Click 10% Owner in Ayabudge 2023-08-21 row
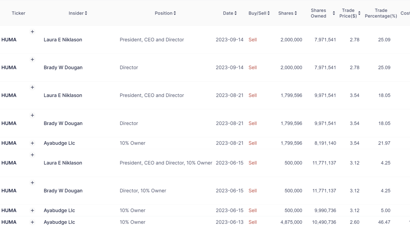 [132, 143]
